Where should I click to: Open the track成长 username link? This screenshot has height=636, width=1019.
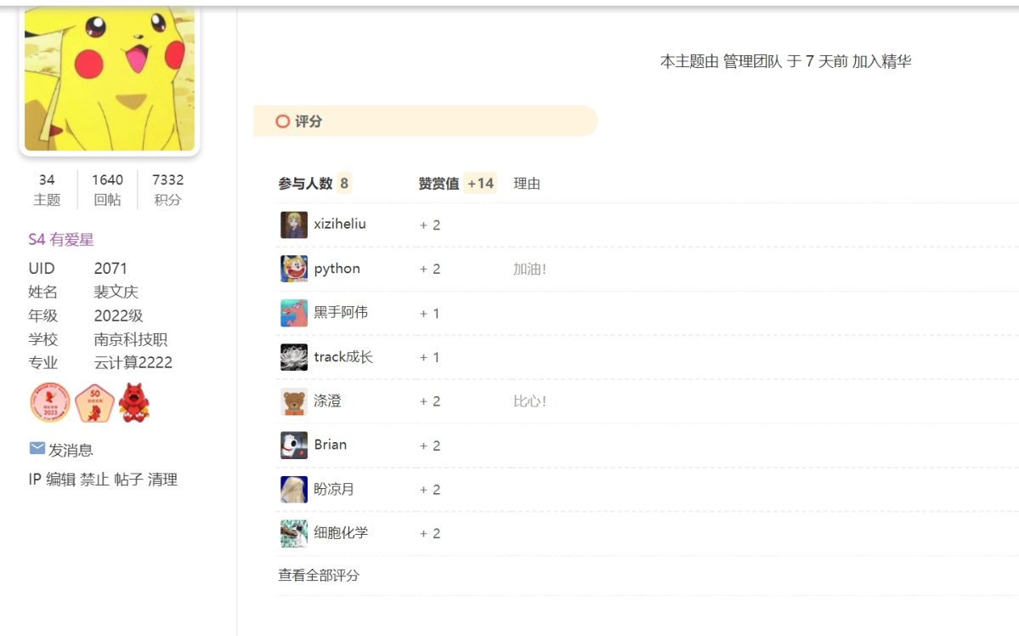(344, 356)
